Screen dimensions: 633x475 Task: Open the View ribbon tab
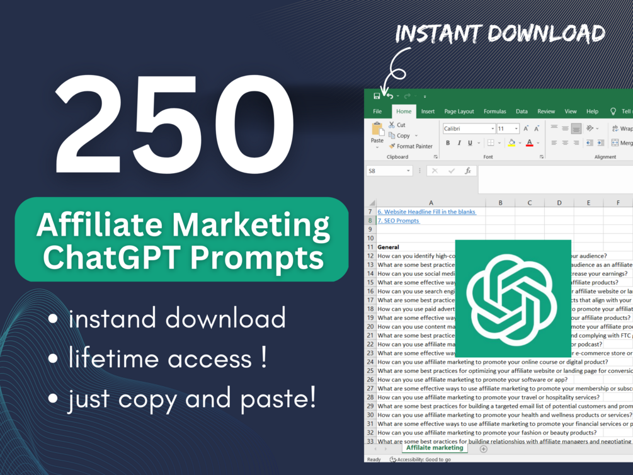pyautogui.click(x=571, y=112)
